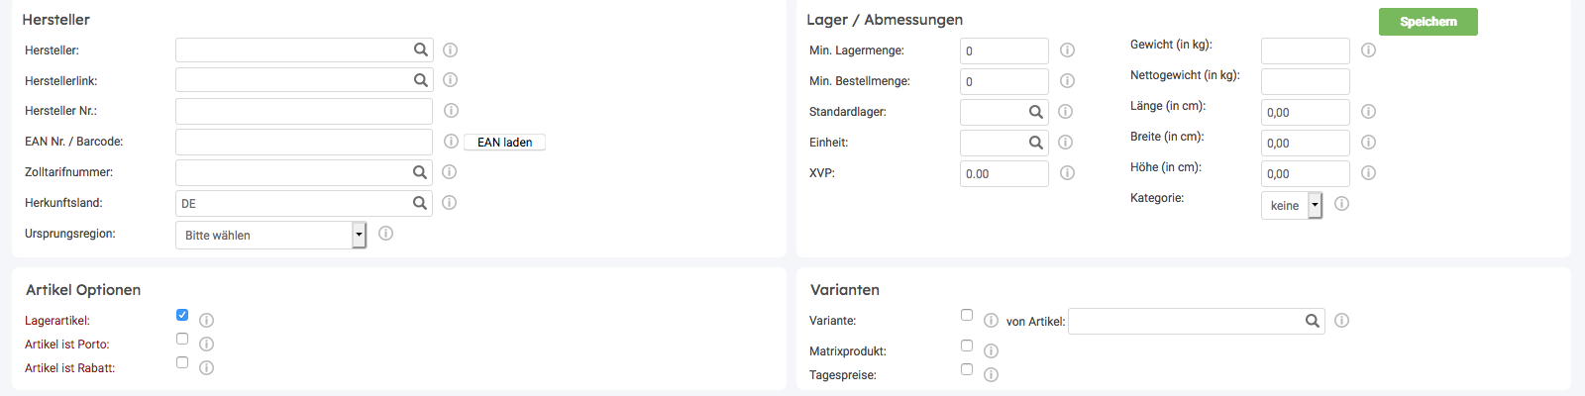Screen dimensions: 1585x396
Task: Enable the 'Artikel ist Porto' checkbox
Action: tap(182, 339)
